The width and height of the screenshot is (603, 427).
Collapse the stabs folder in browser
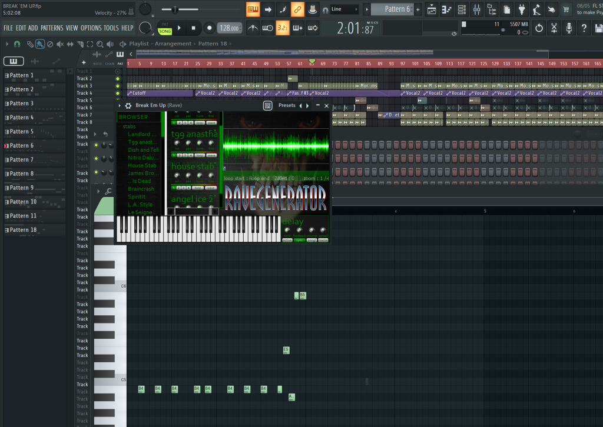[129, 126]
